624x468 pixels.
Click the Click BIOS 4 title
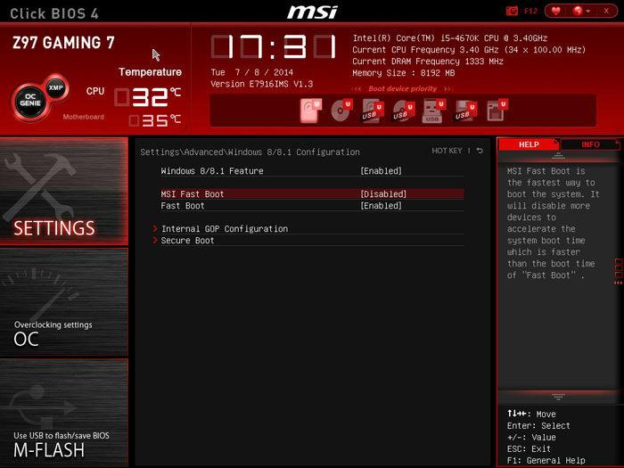coord(54,13)
